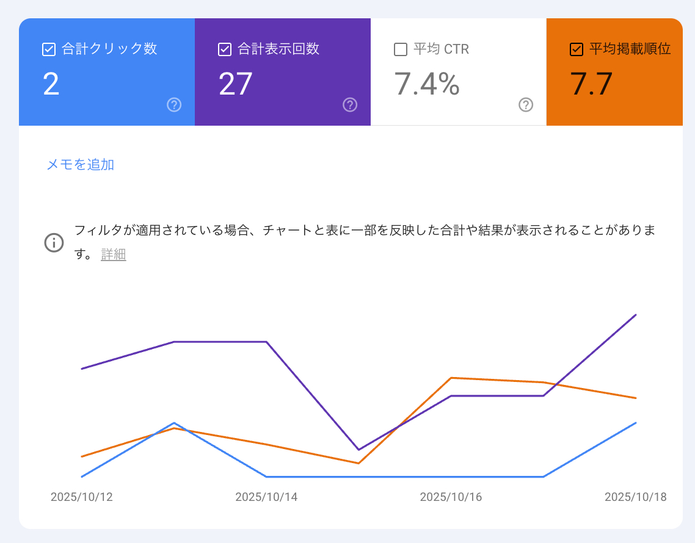
Task: Click the 2025/10/16 date axis label
Action: 451,497
